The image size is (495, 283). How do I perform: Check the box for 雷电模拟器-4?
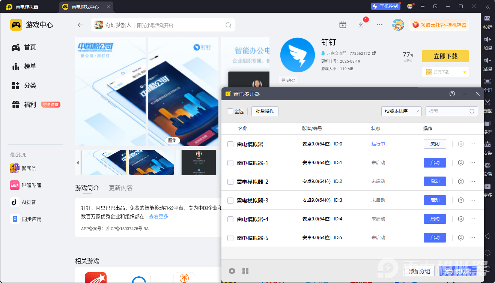[230, 219]
